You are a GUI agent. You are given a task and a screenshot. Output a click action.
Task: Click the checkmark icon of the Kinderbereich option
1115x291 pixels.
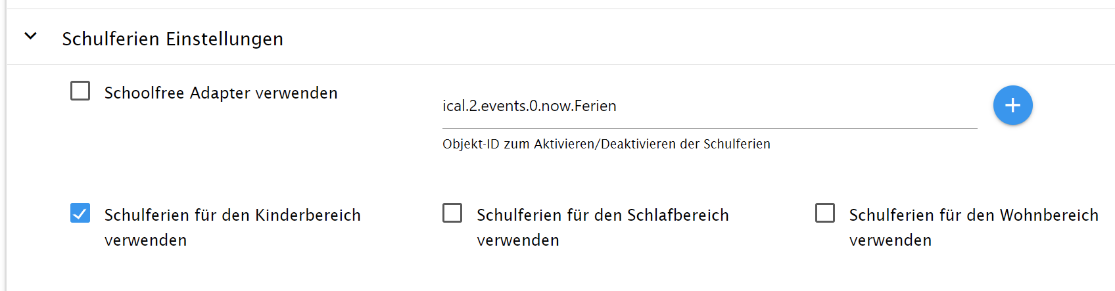(x=80, y=213)
